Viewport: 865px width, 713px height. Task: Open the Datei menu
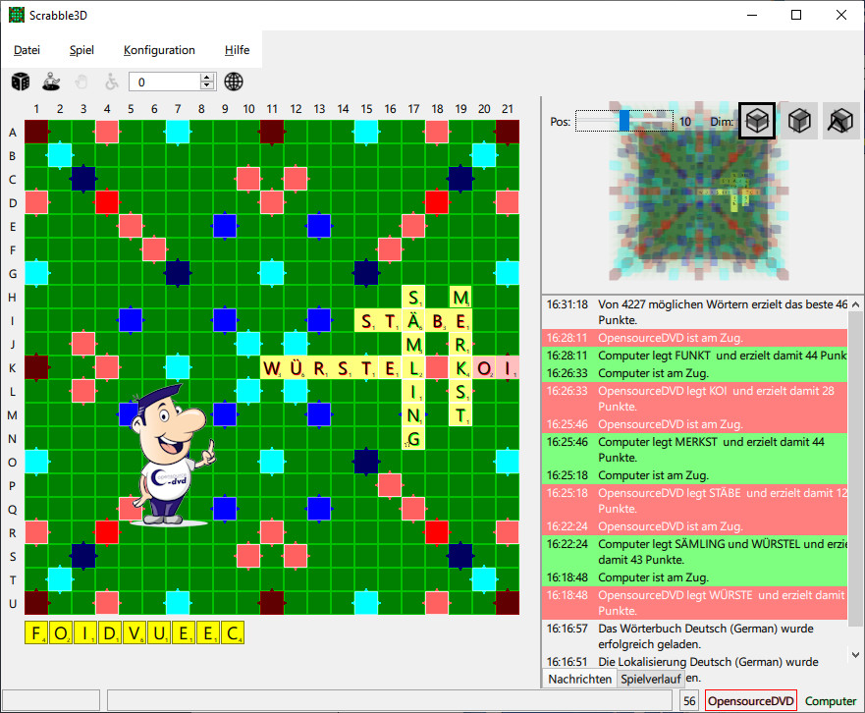27,50
